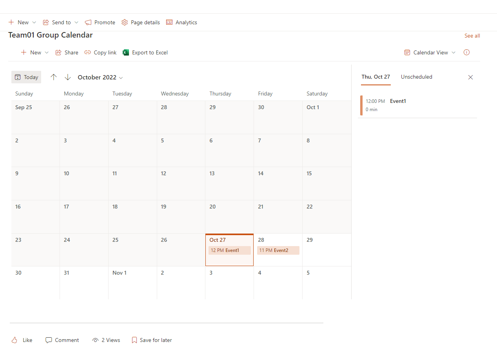497x349 pixels.
Task: Open Page details gear icon
Action: tap(125, 22)
